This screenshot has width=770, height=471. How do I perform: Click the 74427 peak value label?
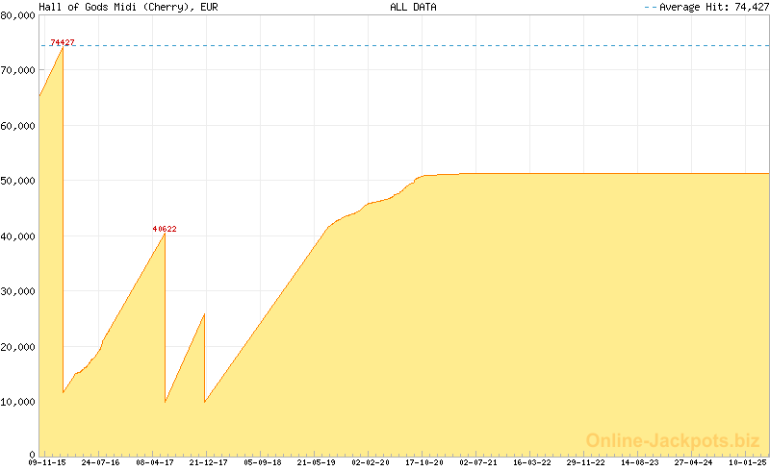coord(63,42)
